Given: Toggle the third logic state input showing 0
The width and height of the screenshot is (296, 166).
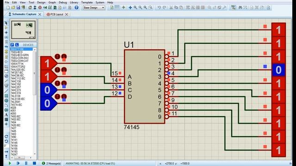Looking at the screenshot, I should coord(49,90).
